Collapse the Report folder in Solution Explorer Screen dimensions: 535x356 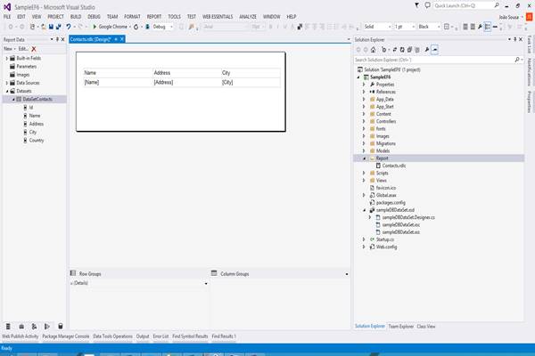pos(364,158)
